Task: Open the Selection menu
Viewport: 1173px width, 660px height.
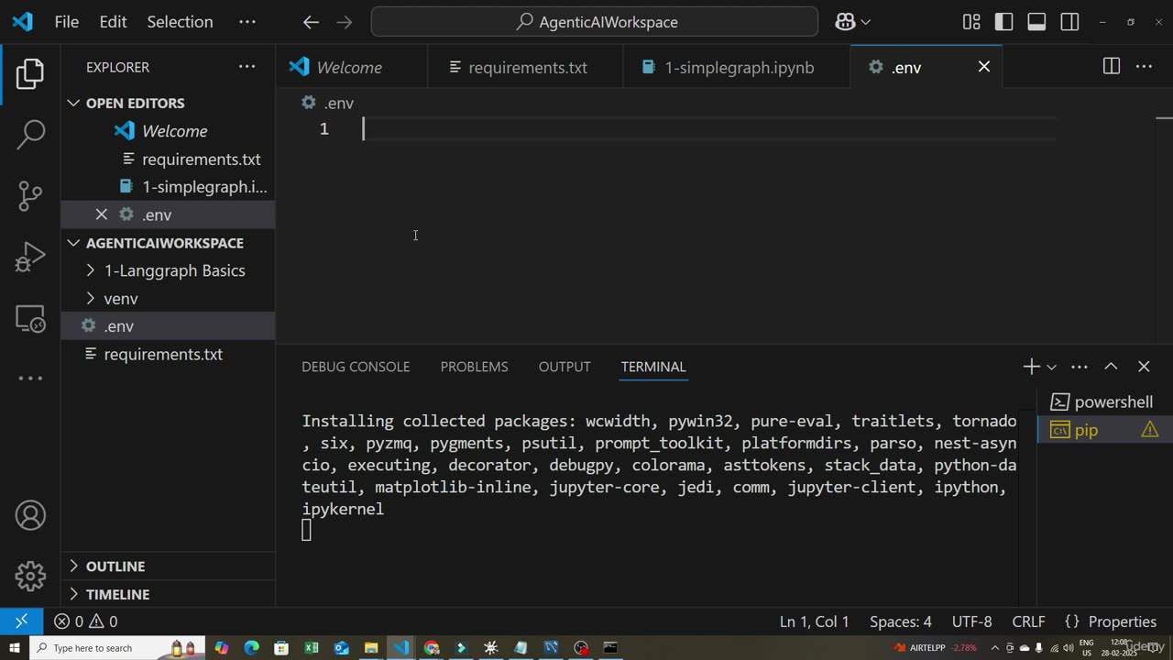Action: pos(180,22)
